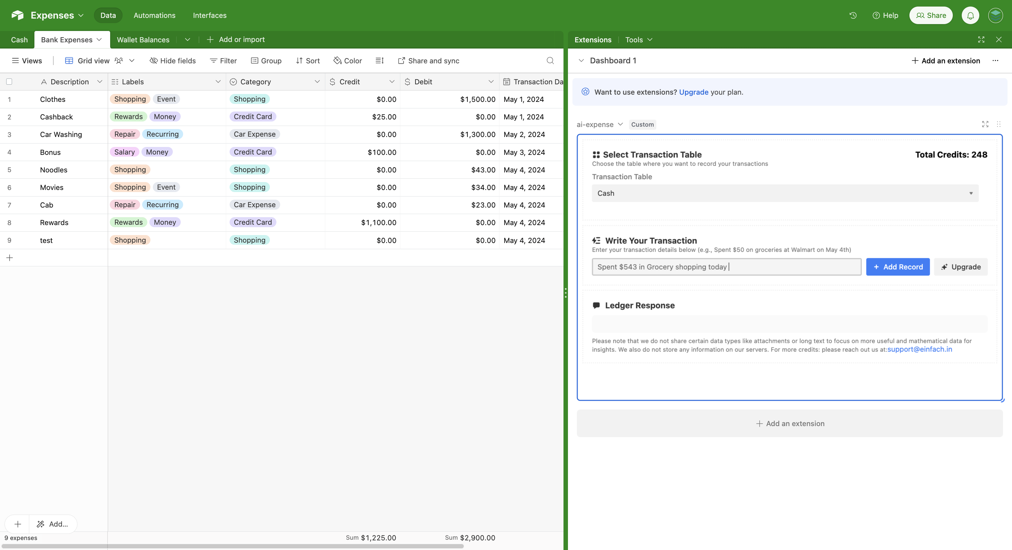Expand the Labels column options

click(218, 82)
